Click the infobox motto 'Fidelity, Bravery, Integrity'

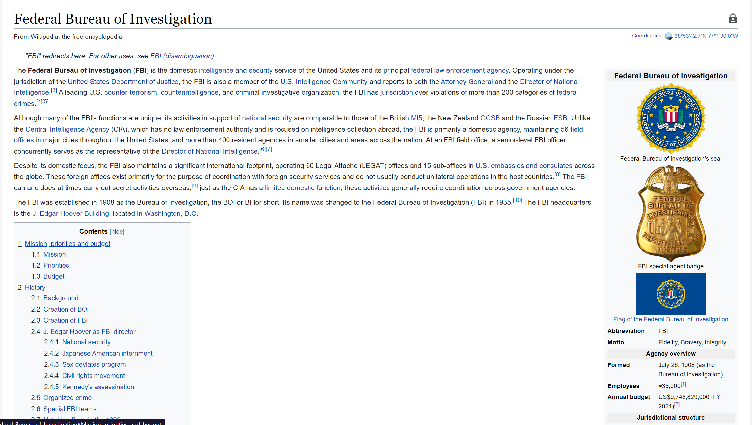coord(692,342)
